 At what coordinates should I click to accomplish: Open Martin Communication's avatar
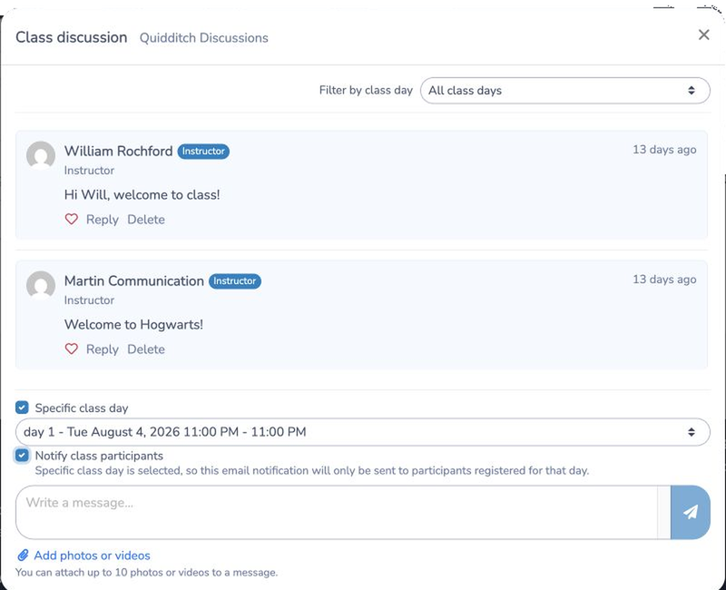[41, 285]
